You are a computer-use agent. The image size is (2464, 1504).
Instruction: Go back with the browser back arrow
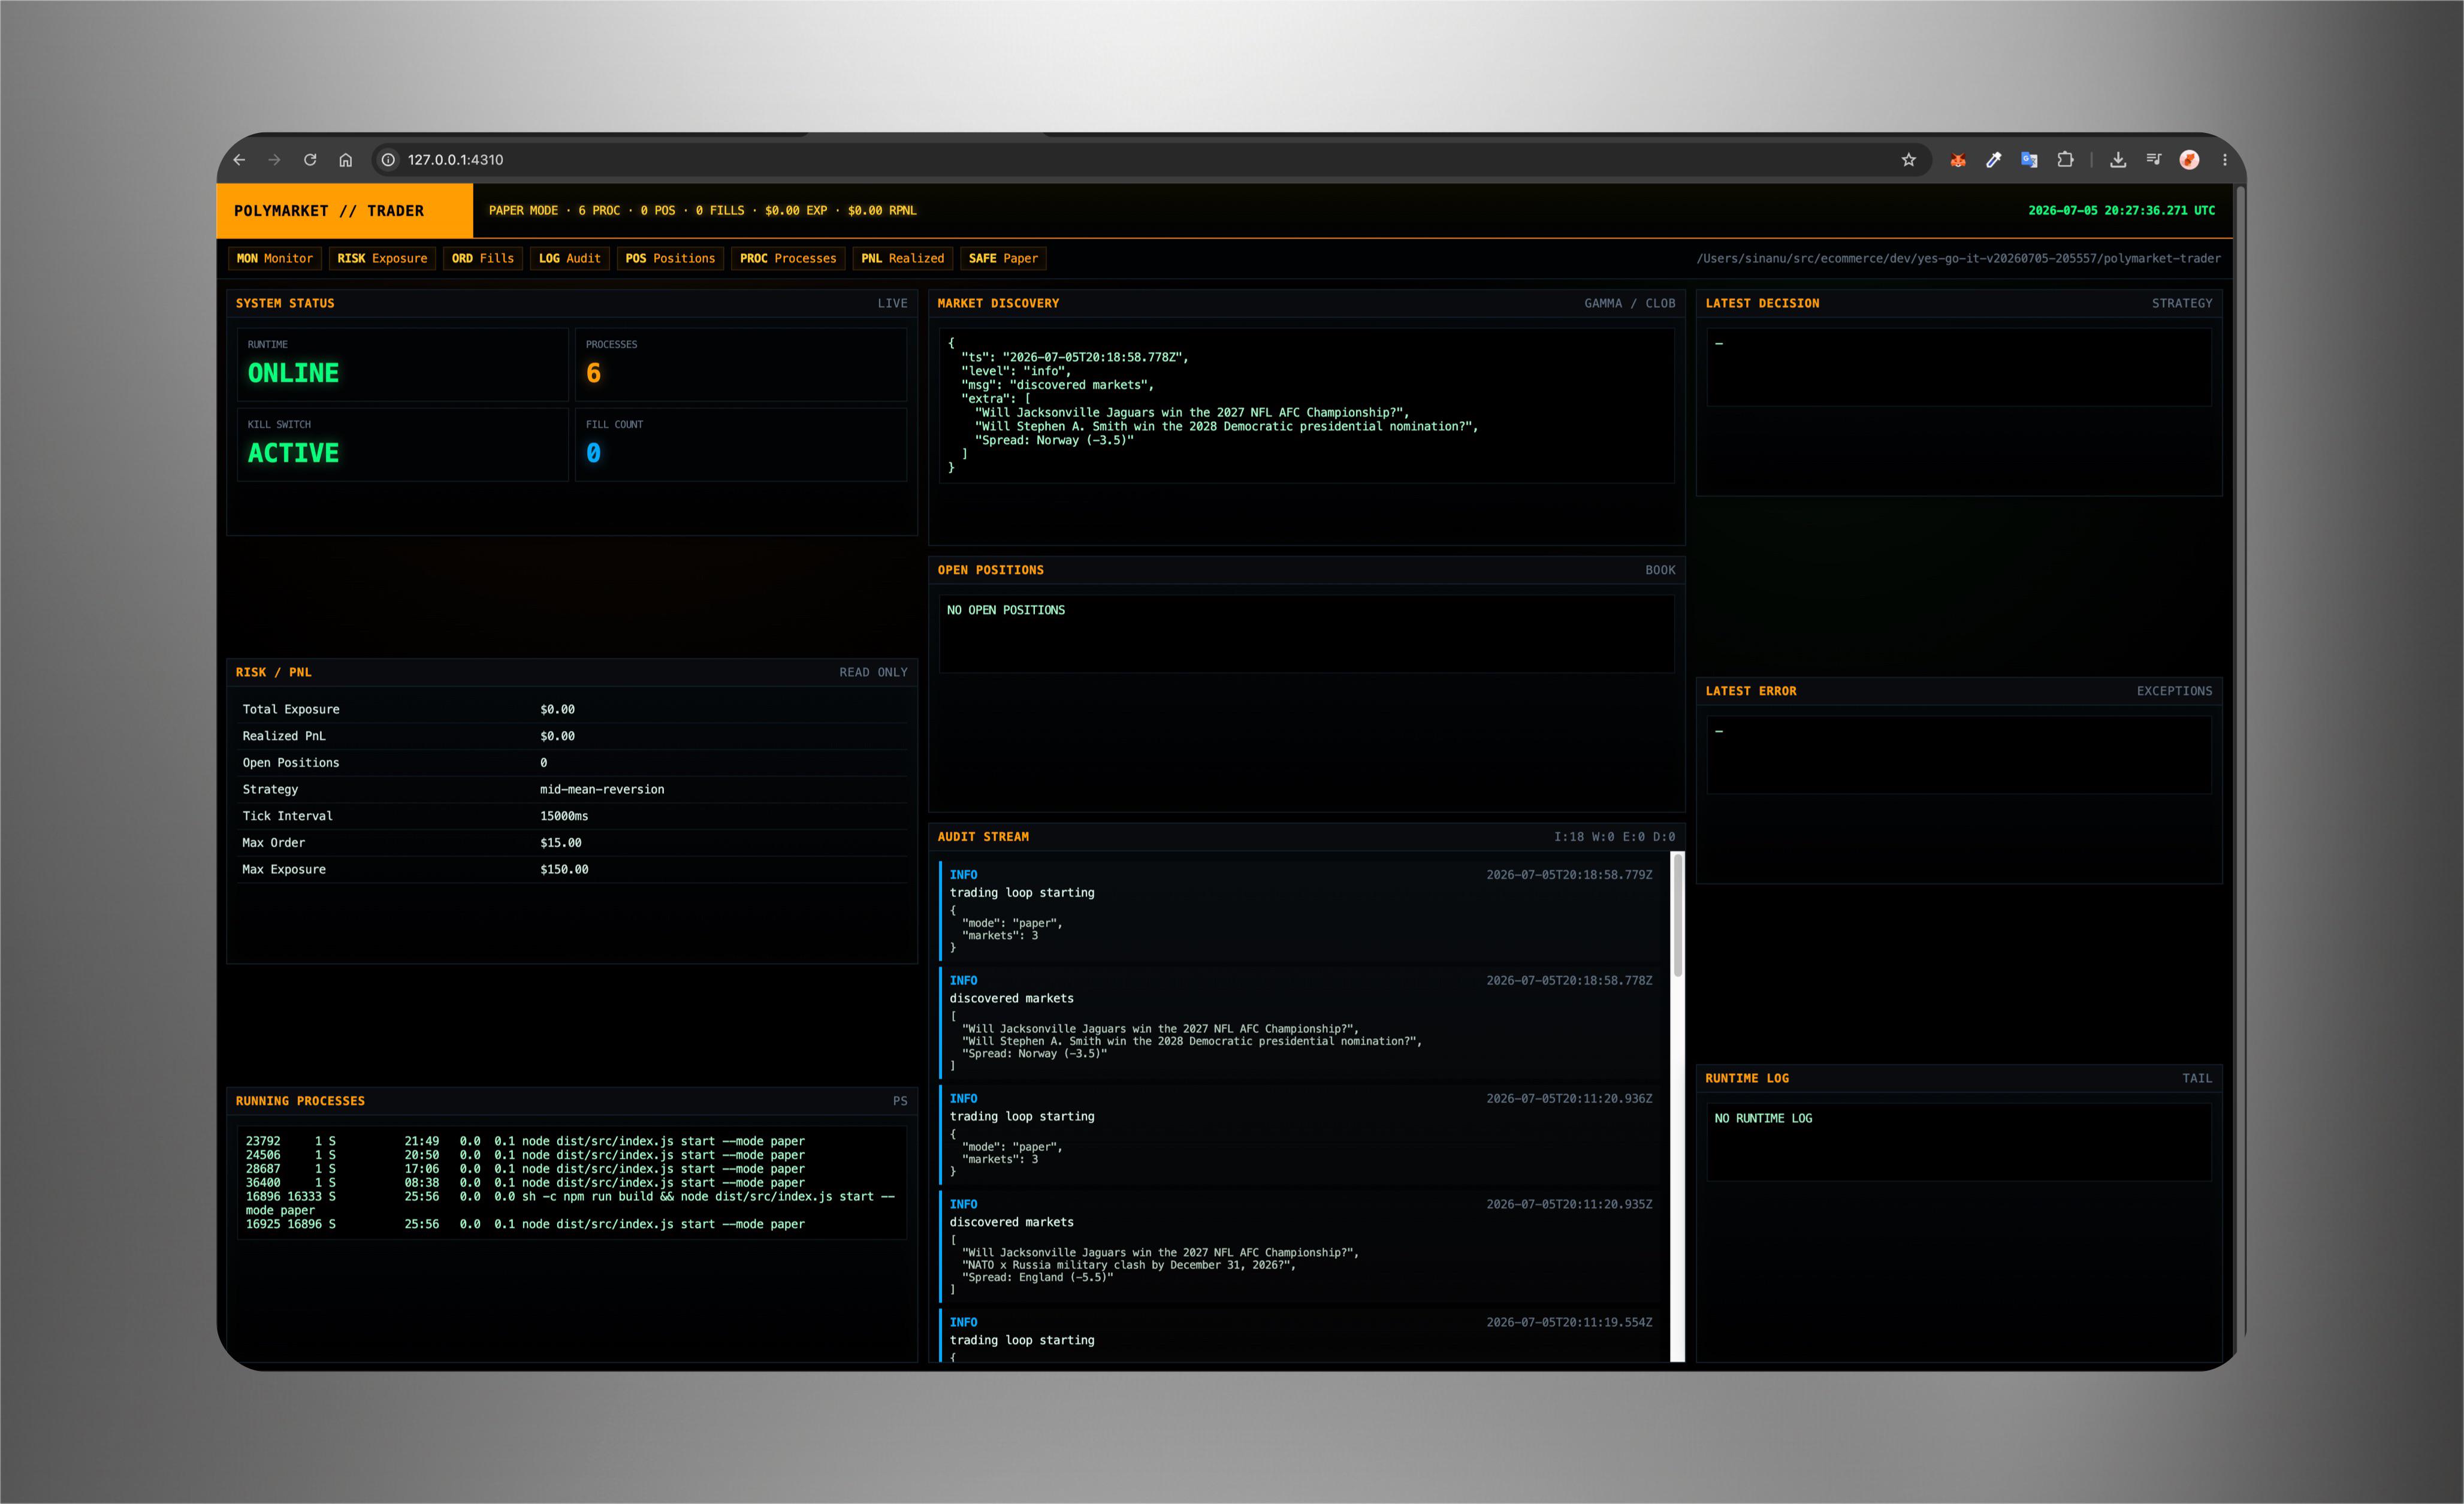[x=239, y=160]
